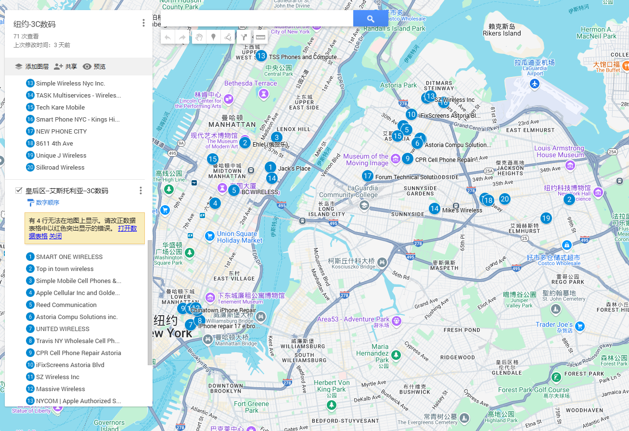Click the Redo arrow in map toolbar
This screenshot has height=431, width=629.
tap(182, 37)
